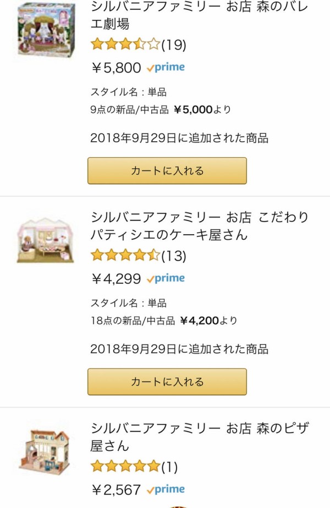Click the ¥4,299 price

(x=116, y=279)
